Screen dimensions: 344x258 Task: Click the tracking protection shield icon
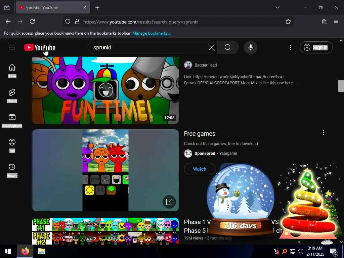(68, 21)
